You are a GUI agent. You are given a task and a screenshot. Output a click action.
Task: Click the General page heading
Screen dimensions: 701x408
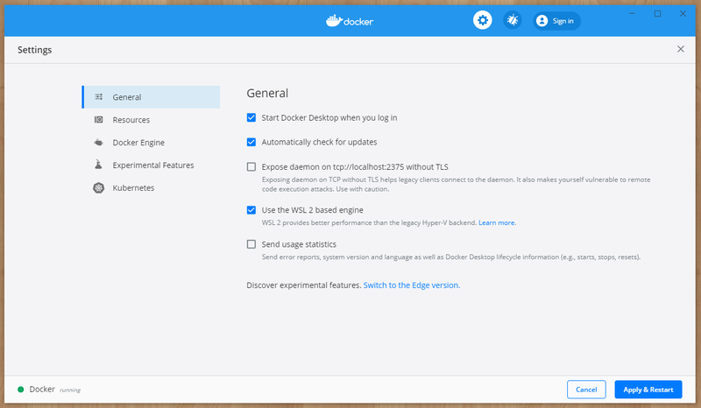click(x=267, y=93)
